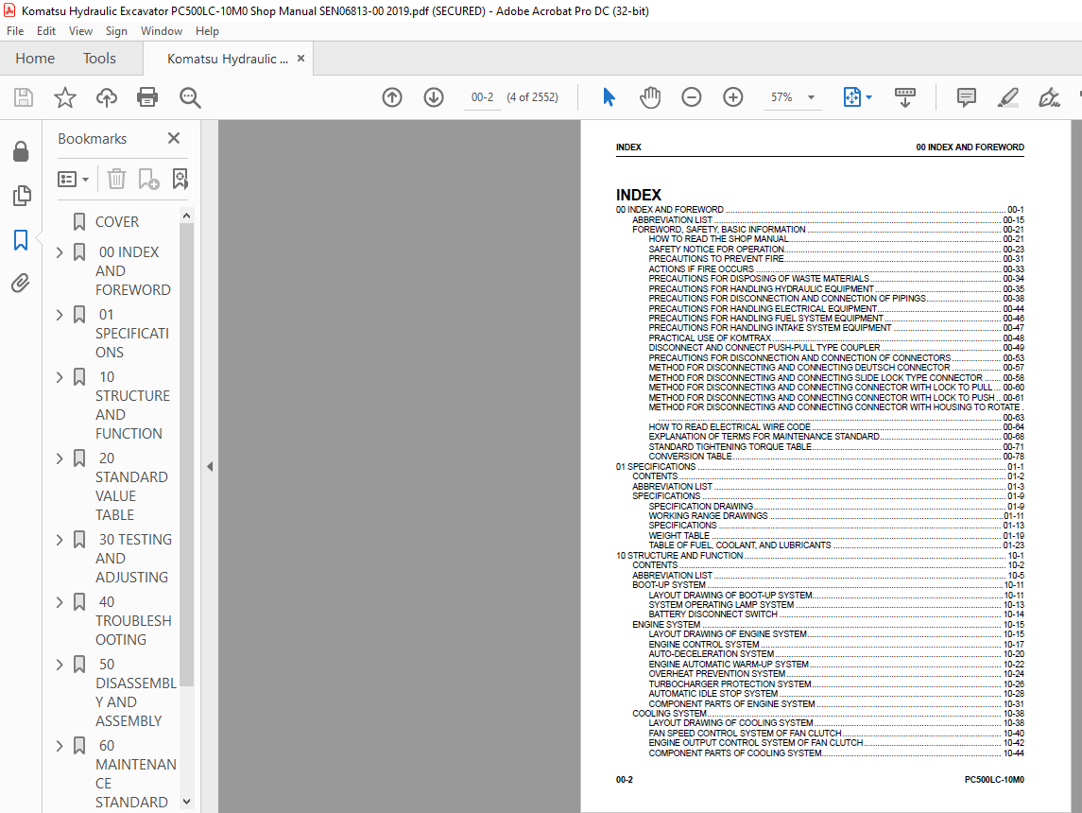Select the arrow Selection tool
The height and width of the screenshot is (813, 1082).
point(609,97)
